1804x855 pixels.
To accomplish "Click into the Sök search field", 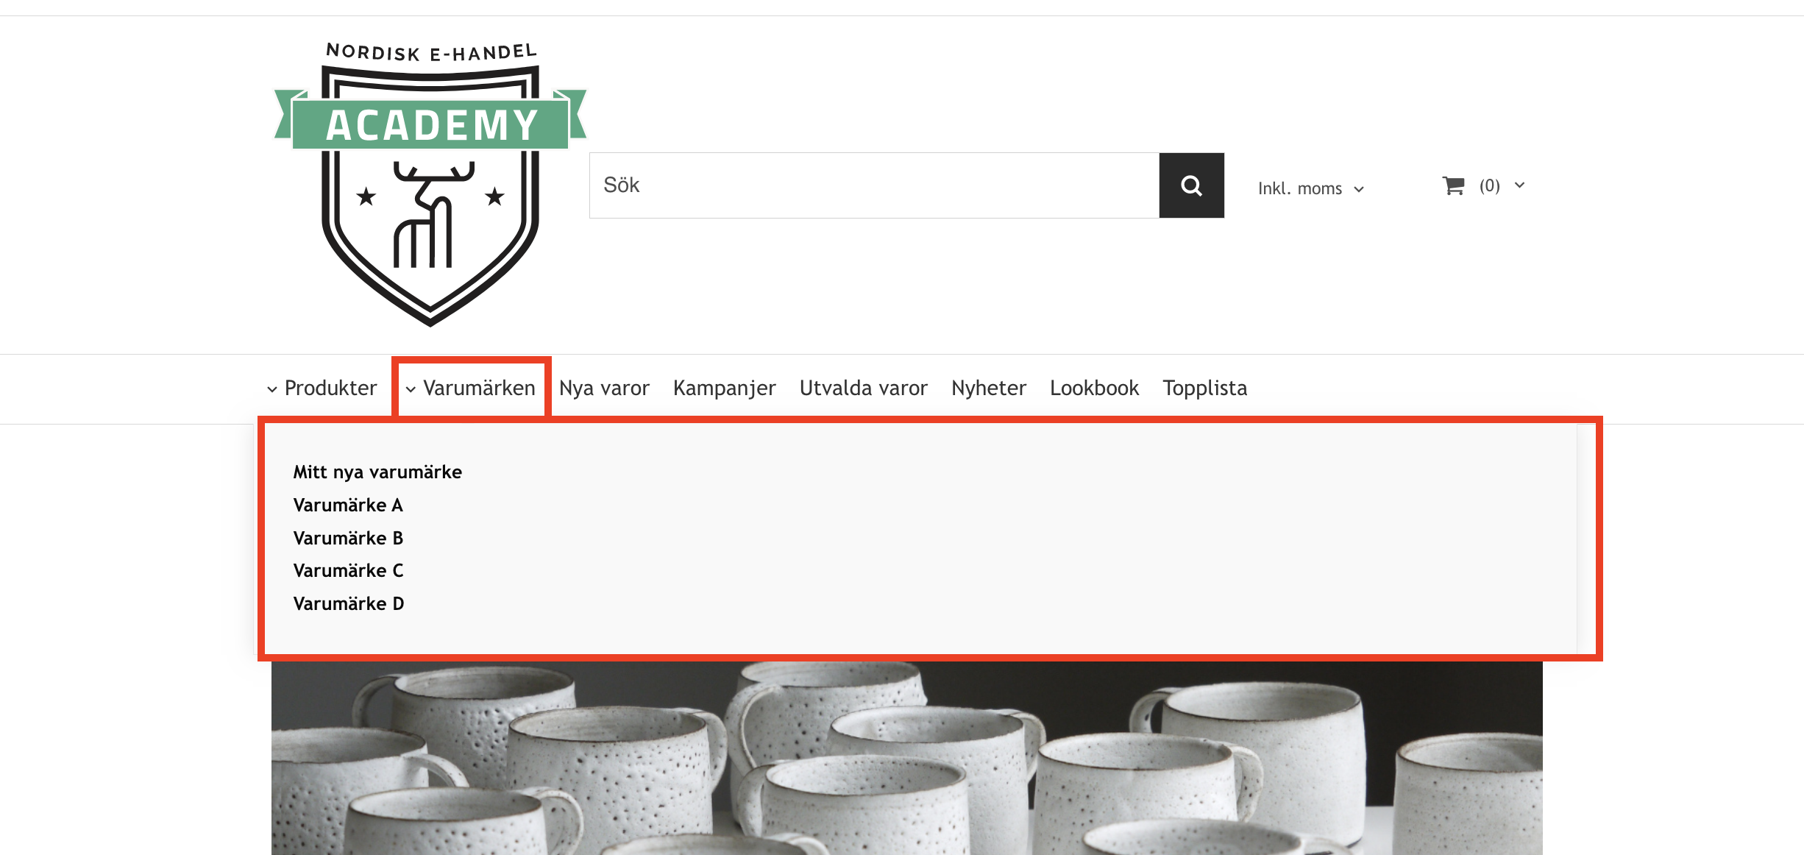I will (x=874, y=185).
